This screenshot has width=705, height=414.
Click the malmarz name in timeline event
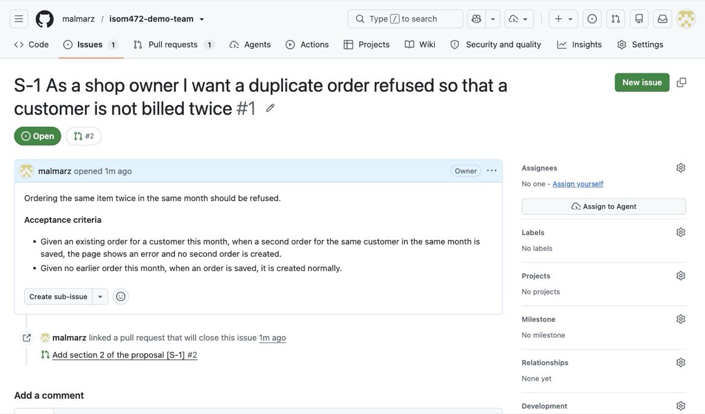point(69,338)
